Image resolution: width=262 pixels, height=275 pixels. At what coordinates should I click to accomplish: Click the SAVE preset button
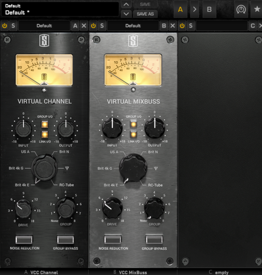tap(145, 4)
